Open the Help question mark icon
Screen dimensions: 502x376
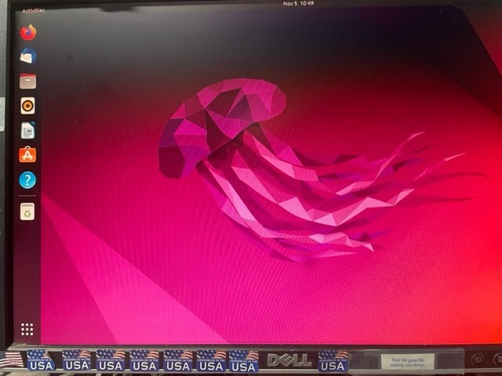click(27, 180)
